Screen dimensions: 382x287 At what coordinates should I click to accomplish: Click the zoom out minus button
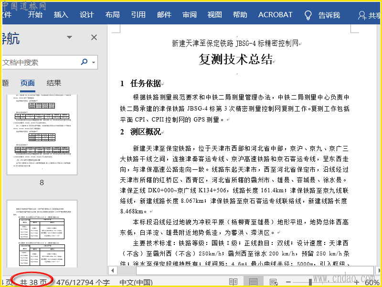pyautogui.click(x=288, y=282)
